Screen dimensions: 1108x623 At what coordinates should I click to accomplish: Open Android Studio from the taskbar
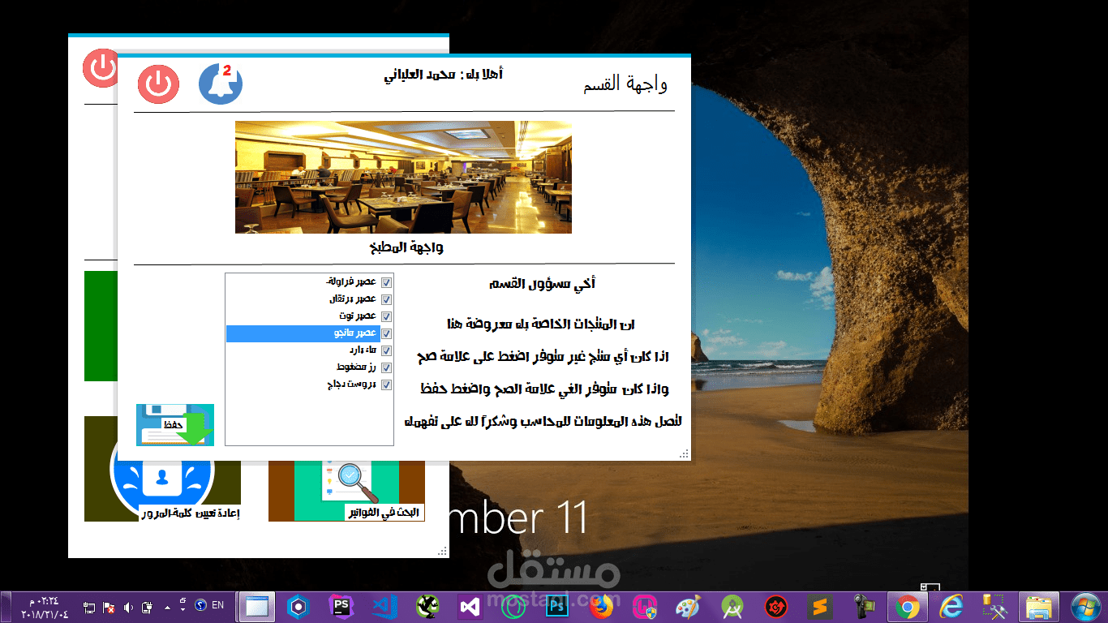coord(732,607)
